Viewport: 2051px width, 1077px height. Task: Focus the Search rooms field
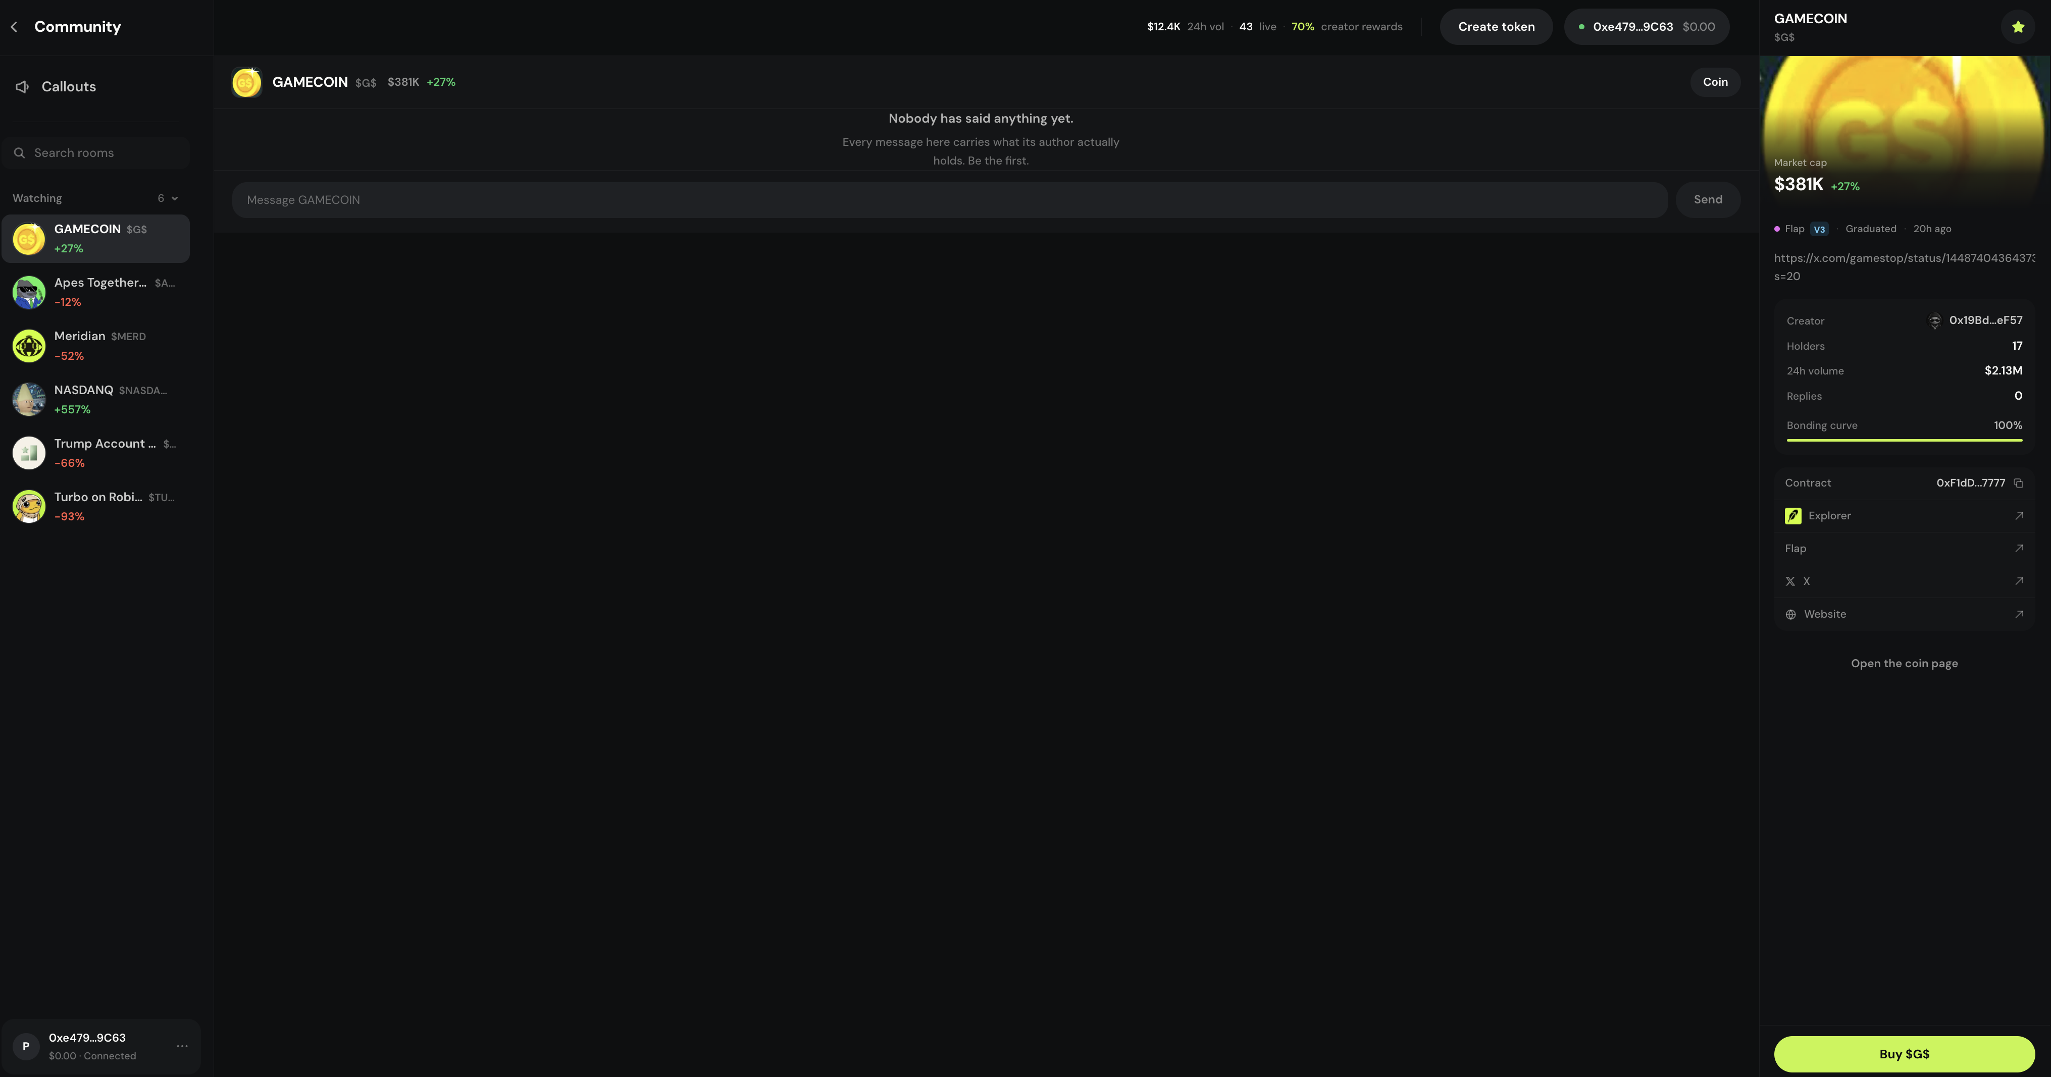95,153
